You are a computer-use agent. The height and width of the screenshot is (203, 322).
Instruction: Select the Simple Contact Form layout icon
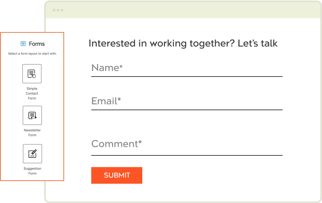coord(32,74)
